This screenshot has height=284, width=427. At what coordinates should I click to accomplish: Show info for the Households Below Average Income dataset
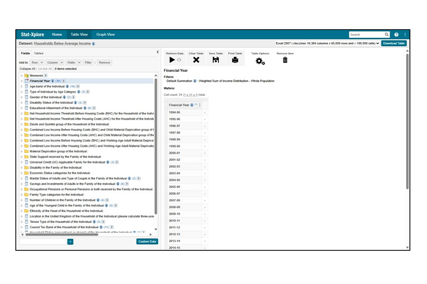pyautogui.click(x=93, y=44)
